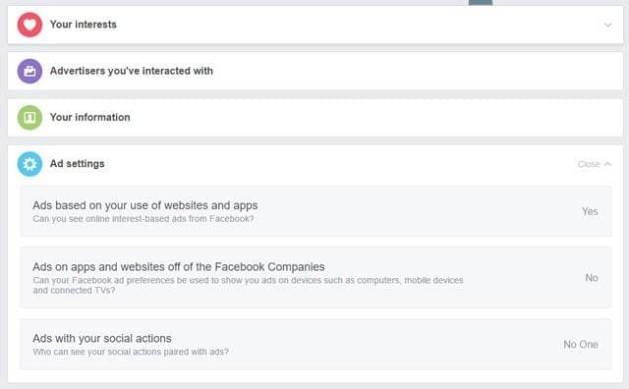Open the Your information section heading
Image resolution: width=629 pixels, height=389 pixels.
click(89, 118)
